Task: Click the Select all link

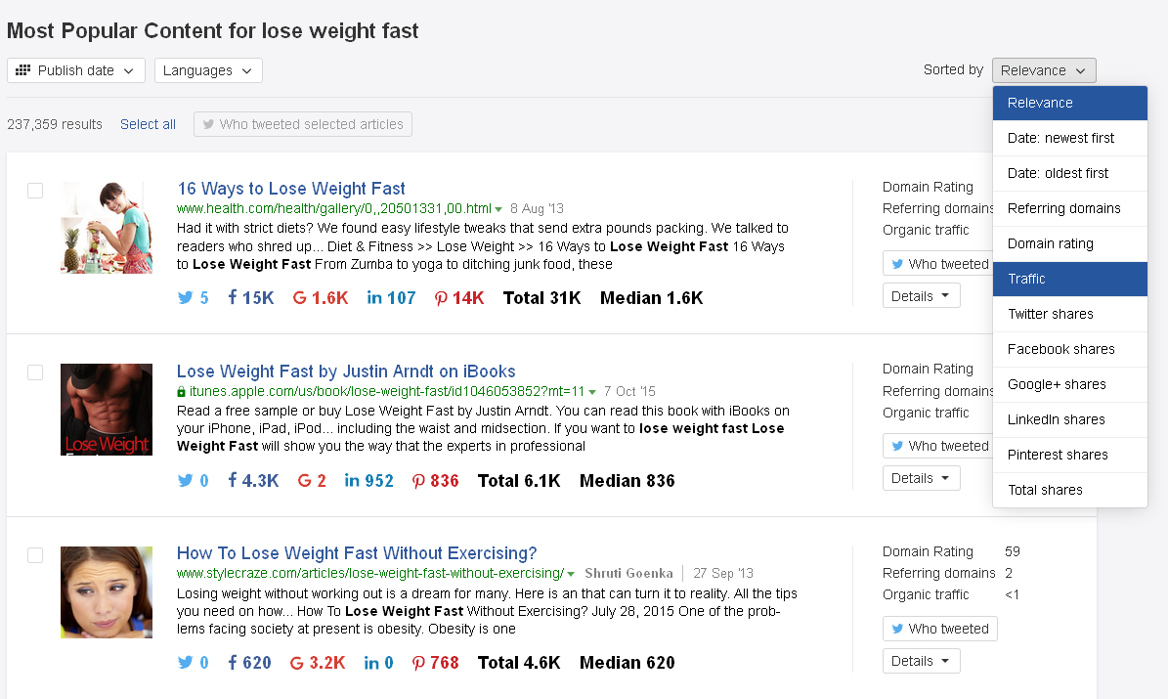Action: click(148, 124)
